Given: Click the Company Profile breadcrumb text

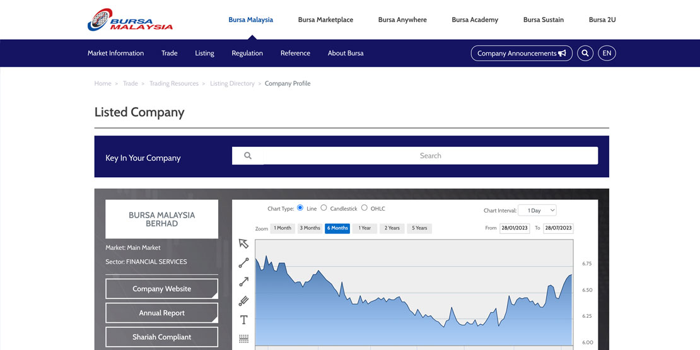Looking at the screenshot, I should point(288,83).
